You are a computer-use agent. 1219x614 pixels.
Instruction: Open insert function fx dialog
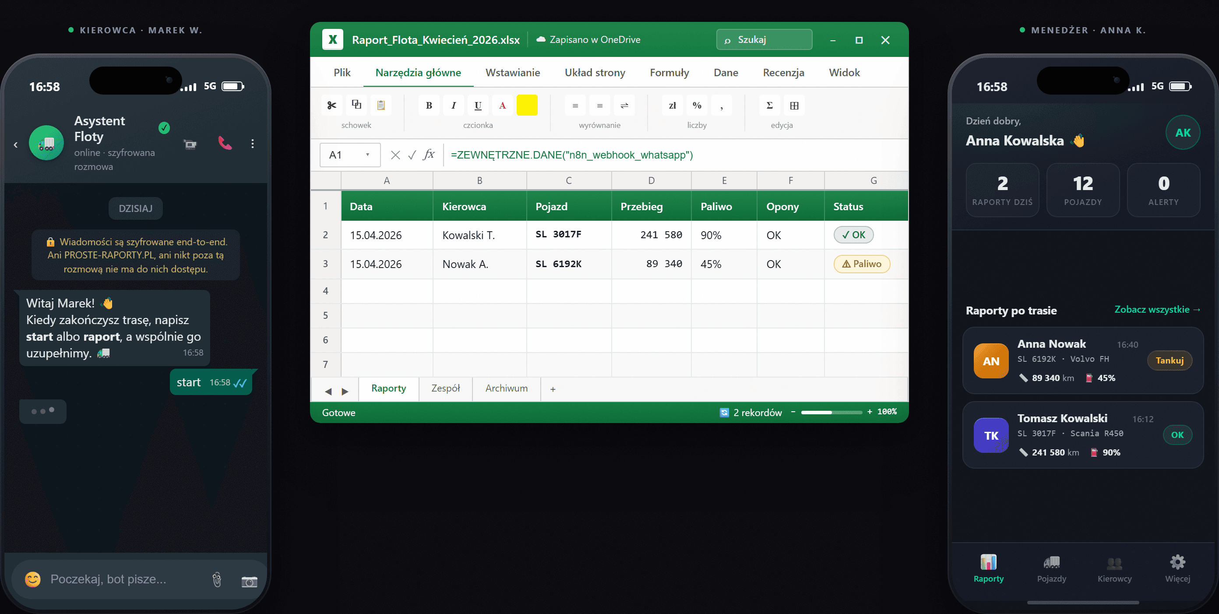pos(429,154)
